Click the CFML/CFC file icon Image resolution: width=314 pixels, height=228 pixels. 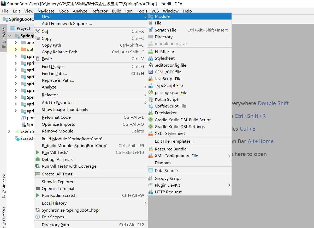(x=151, y=72)
